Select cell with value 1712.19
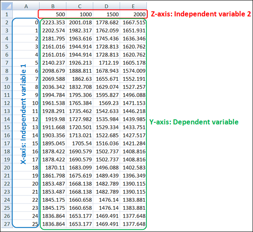The width and height of the screenshot is (253, 232). click(x=107, y=63)
